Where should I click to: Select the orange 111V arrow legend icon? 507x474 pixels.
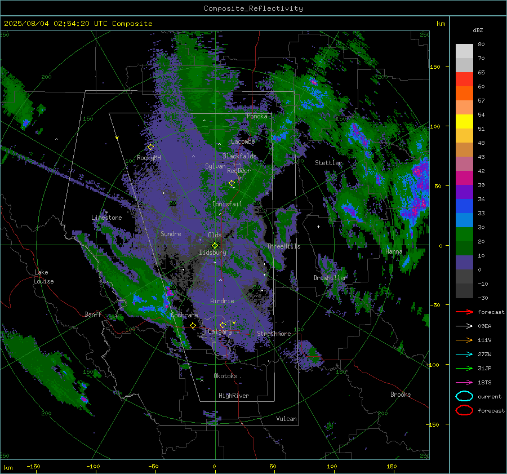464,340
